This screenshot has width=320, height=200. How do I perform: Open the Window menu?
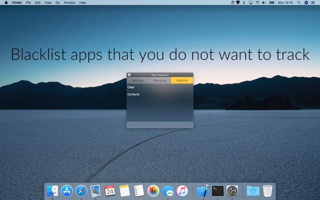(x=70, y=2)
